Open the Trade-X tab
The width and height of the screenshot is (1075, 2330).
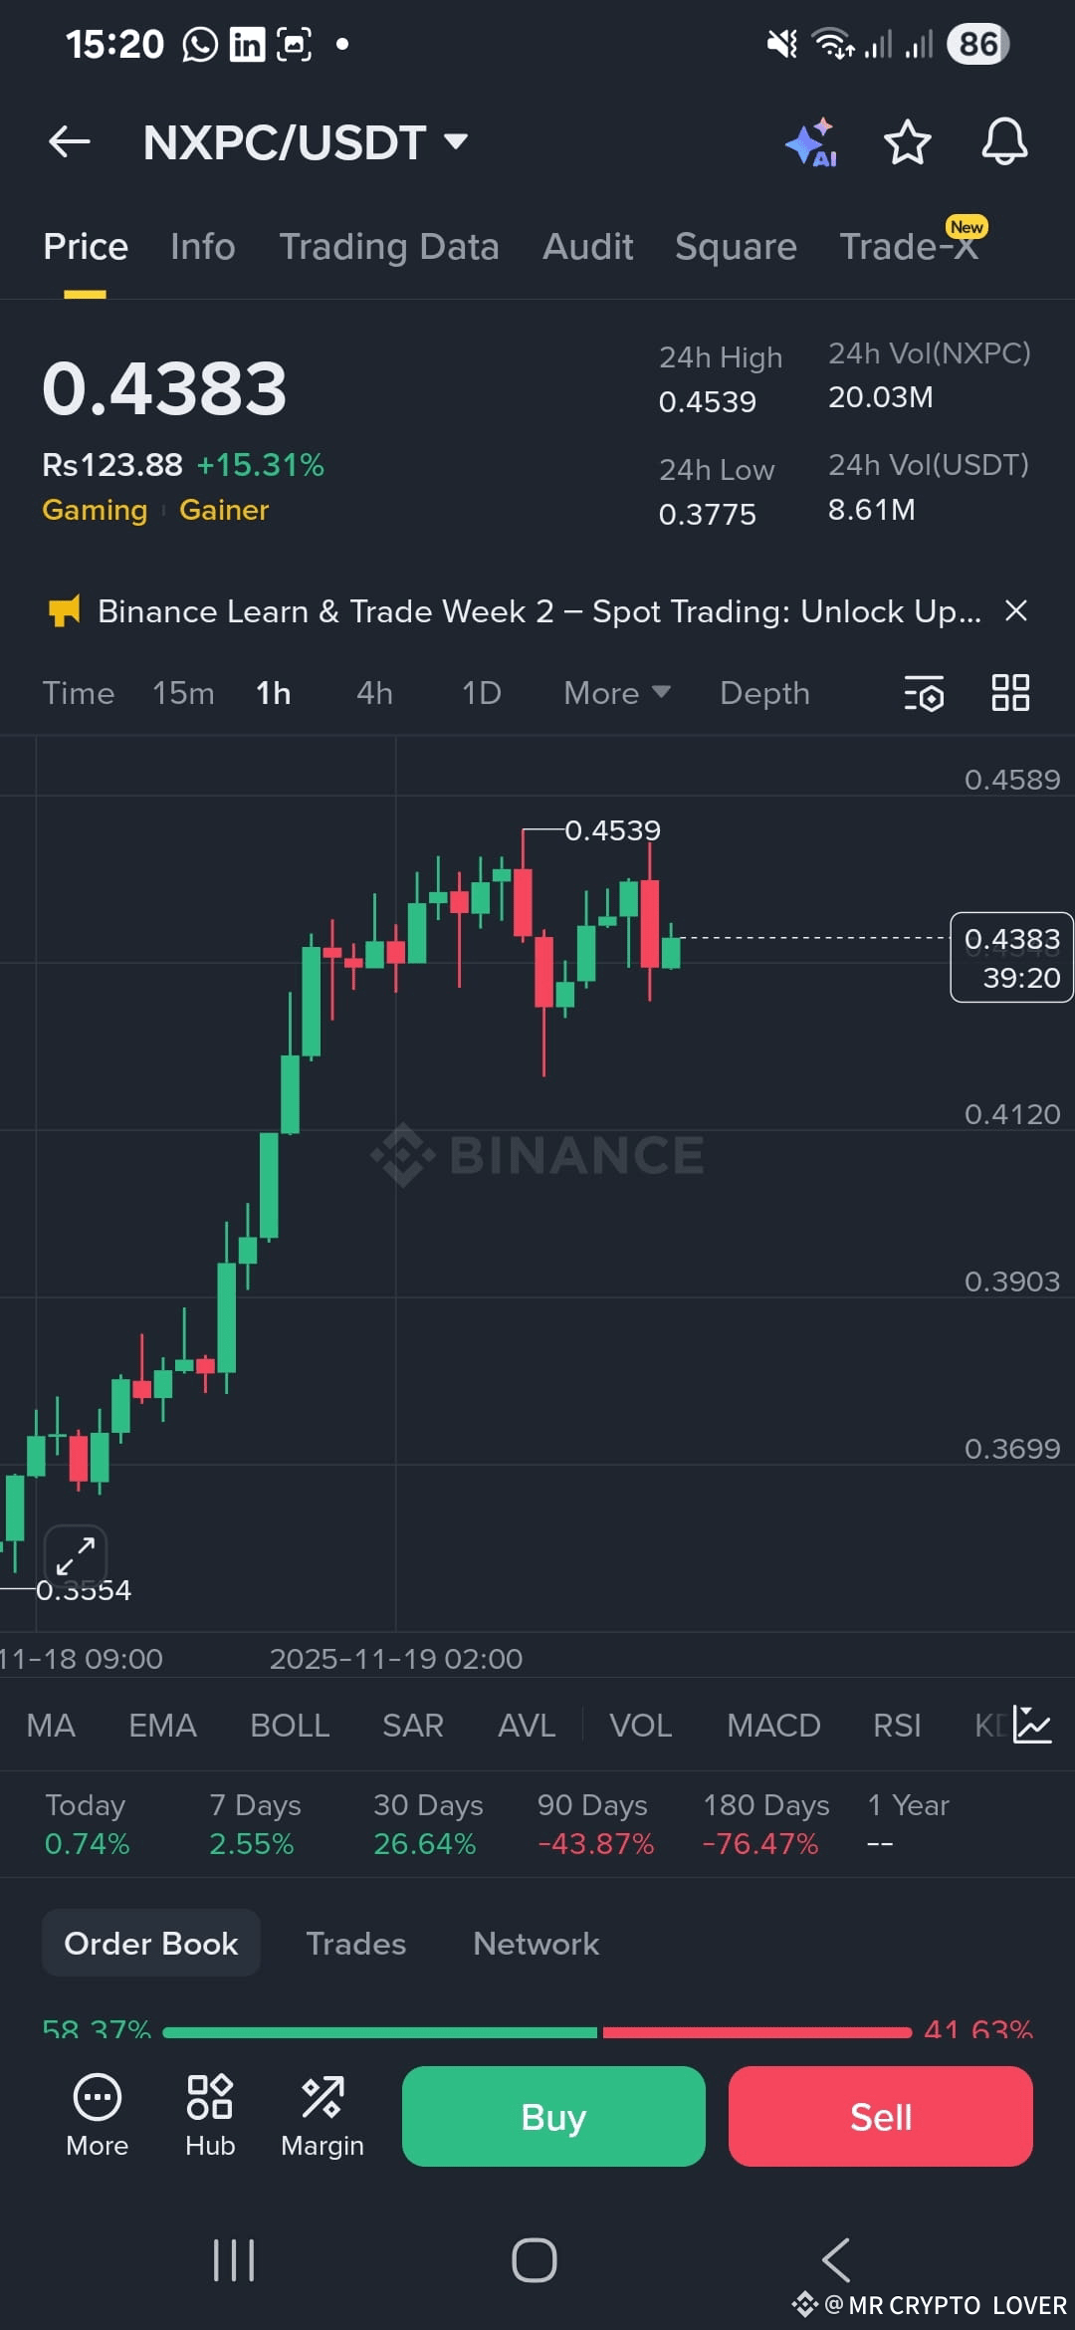tap(909, 245)
